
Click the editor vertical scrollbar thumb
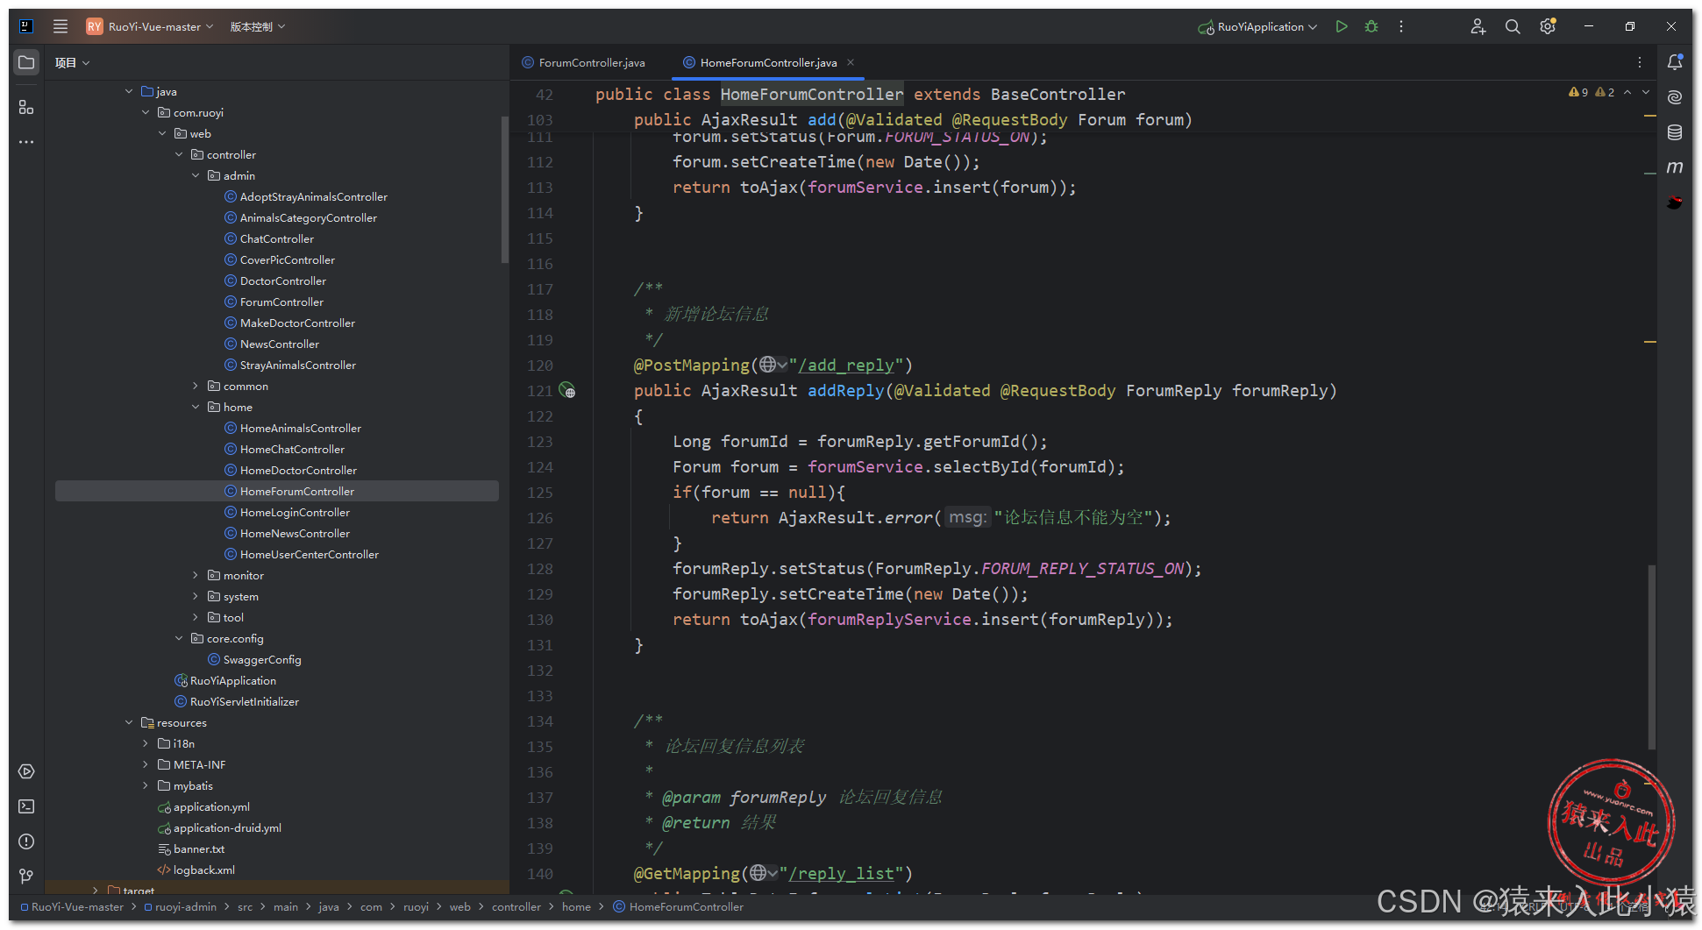pos(1652,657)
